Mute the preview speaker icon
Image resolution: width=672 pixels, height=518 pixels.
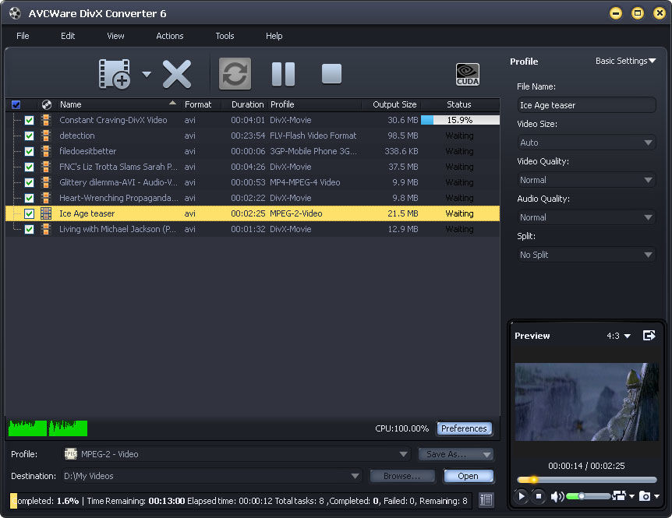tap(557, 496)
